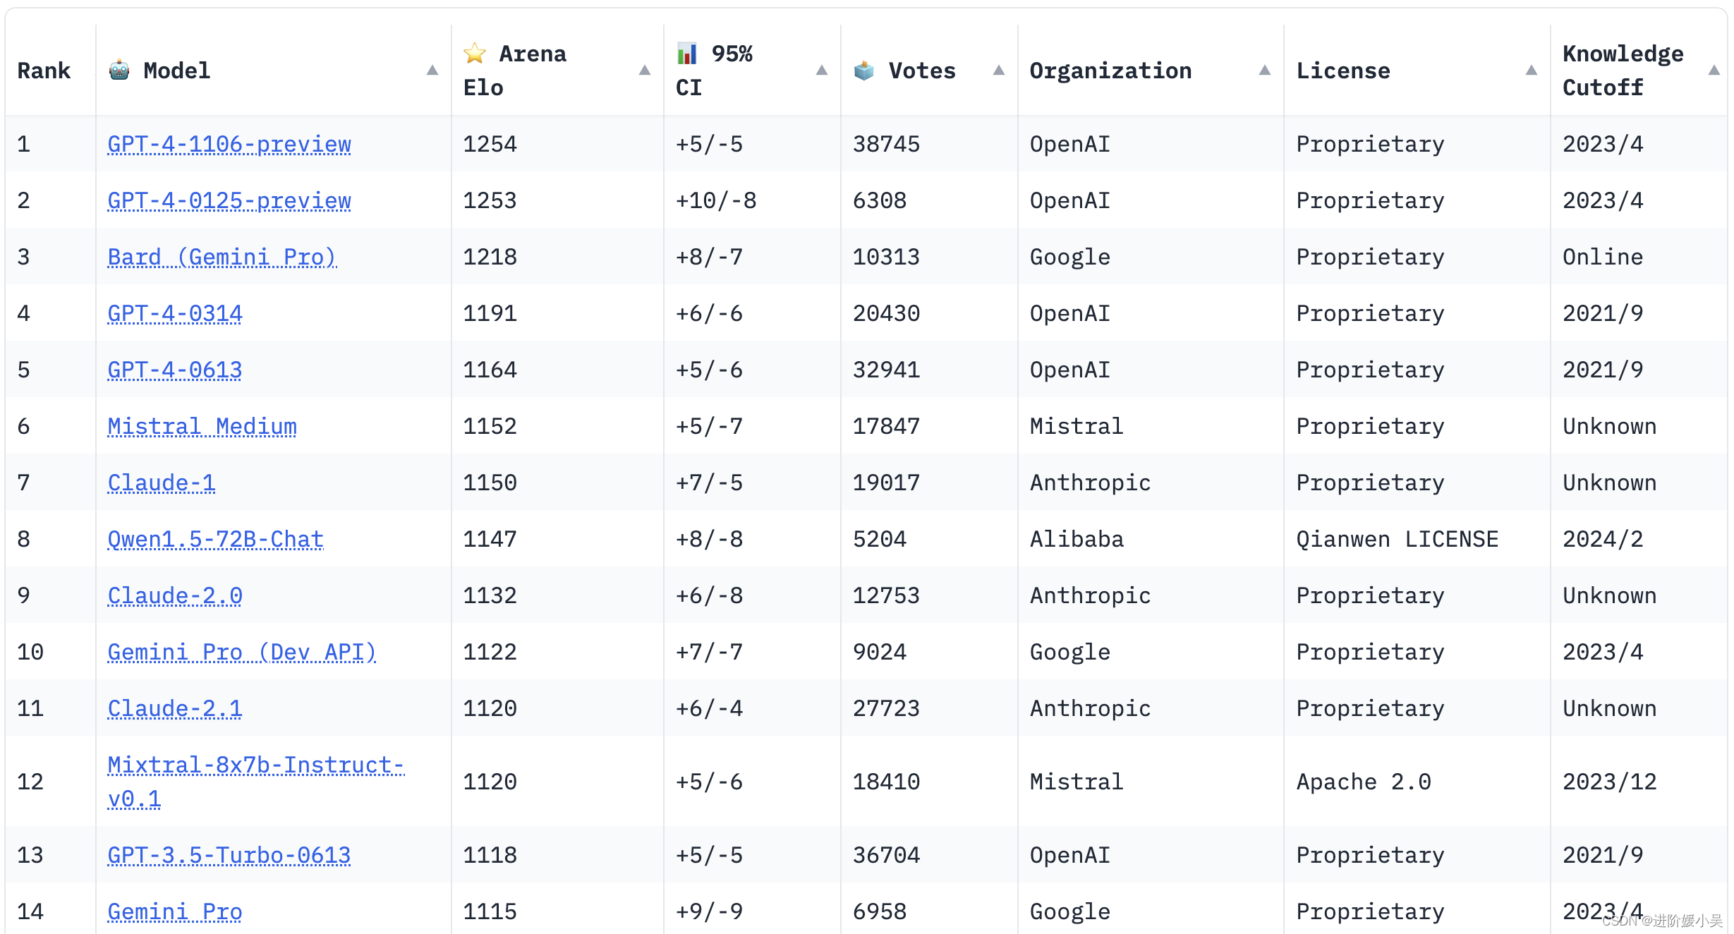The image size is (1734, 934).
Task: Click Anthropic organization in Claude-1 row
Action: point(1091,483)
